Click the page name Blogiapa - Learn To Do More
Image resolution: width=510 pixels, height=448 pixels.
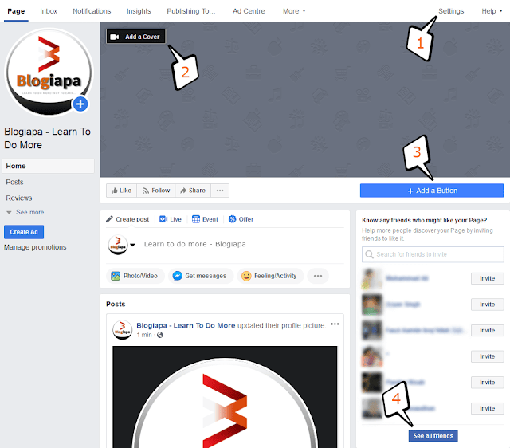[47, 138]
